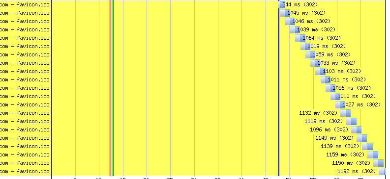Select the request bar beside '1150 ms (302)'
Image resolution: width=390 pixels, height=179 pixels.
point(378,163)
